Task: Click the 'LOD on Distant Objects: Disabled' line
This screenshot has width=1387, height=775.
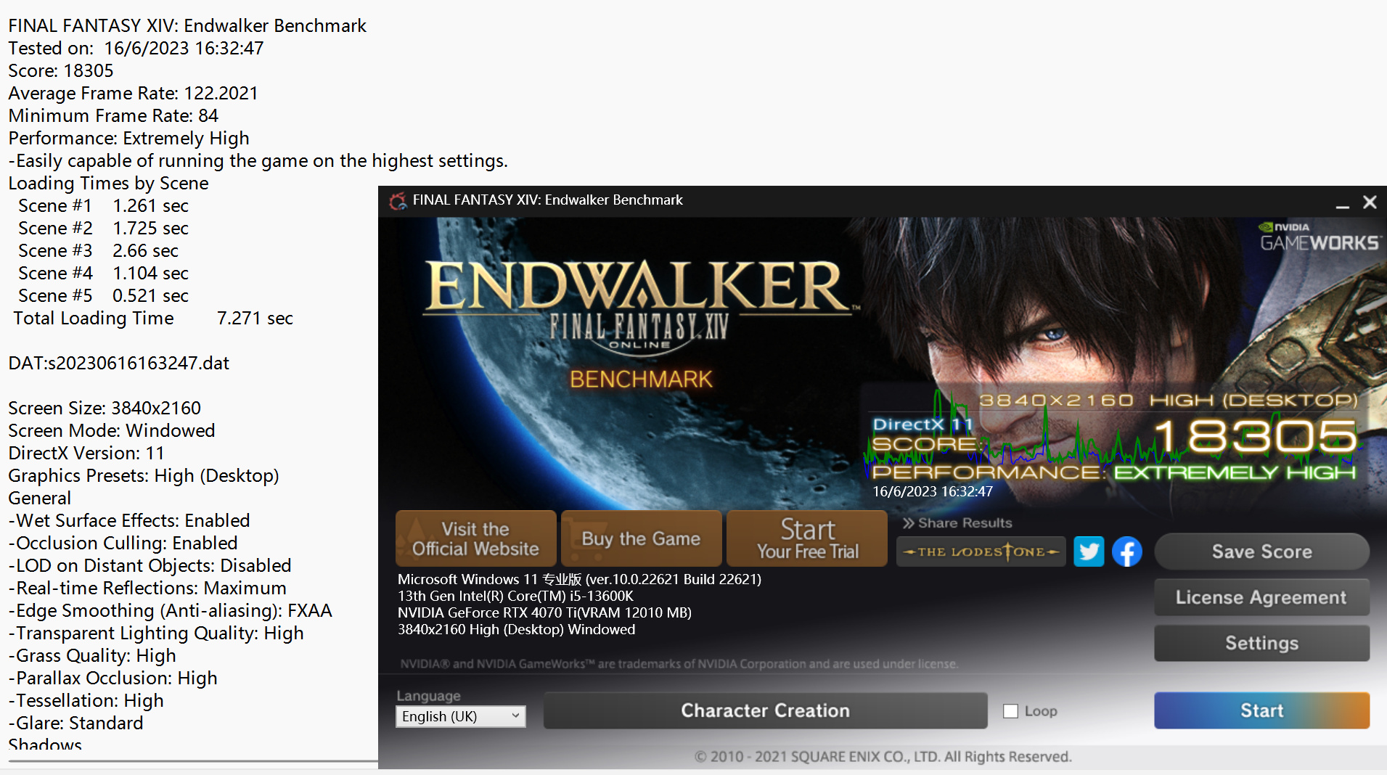Action: click(150, 566)
